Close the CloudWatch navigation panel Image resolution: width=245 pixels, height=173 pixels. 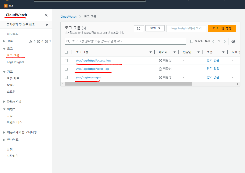46,15
